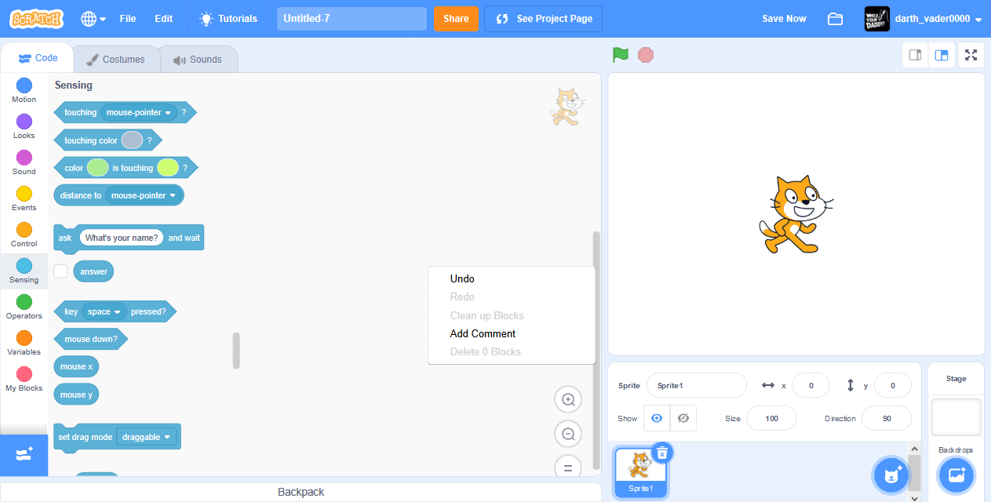Switch to the Code tab
991x502 pixels.
tap(38, 58)
